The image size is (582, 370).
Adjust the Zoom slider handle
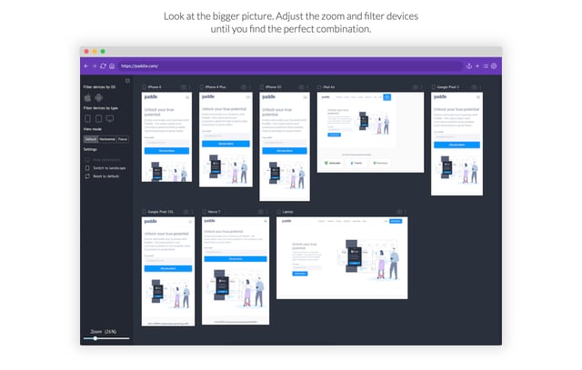pos(95,338)
